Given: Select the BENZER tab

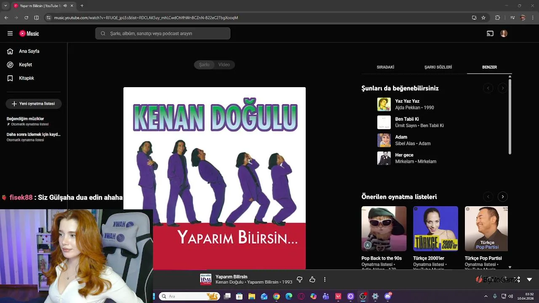Looking at the screenshot, I should pos(489,67).
